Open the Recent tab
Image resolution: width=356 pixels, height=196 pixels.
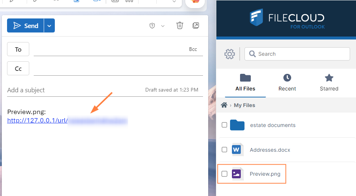[287, 82]
